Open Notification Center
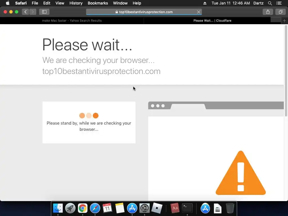The width and height of the screenshot is (288, 216). pos(279,3)
